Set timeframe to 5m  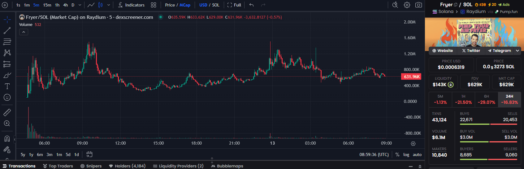click(x=36, y=5)
